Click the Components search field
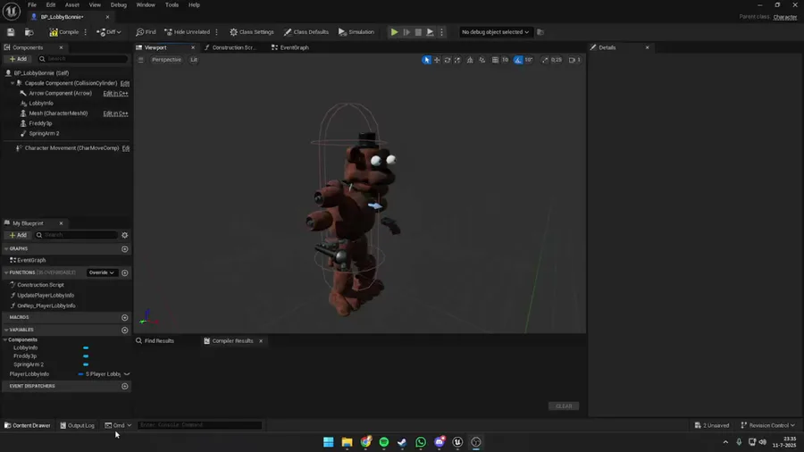The height and width of the screenshot is (452, 804). pos(82,59)
